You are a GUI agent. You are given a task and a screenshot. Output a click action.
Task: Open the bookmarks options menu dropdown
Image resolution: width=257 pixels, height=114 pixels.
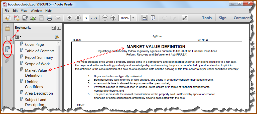point(18,37)
